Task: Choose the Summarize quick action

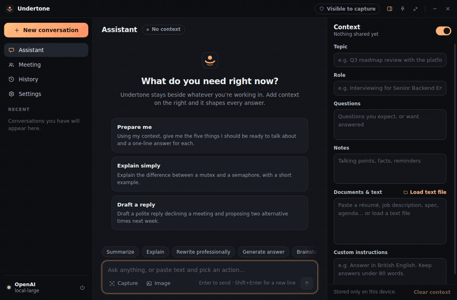Action: click(120, 252)
